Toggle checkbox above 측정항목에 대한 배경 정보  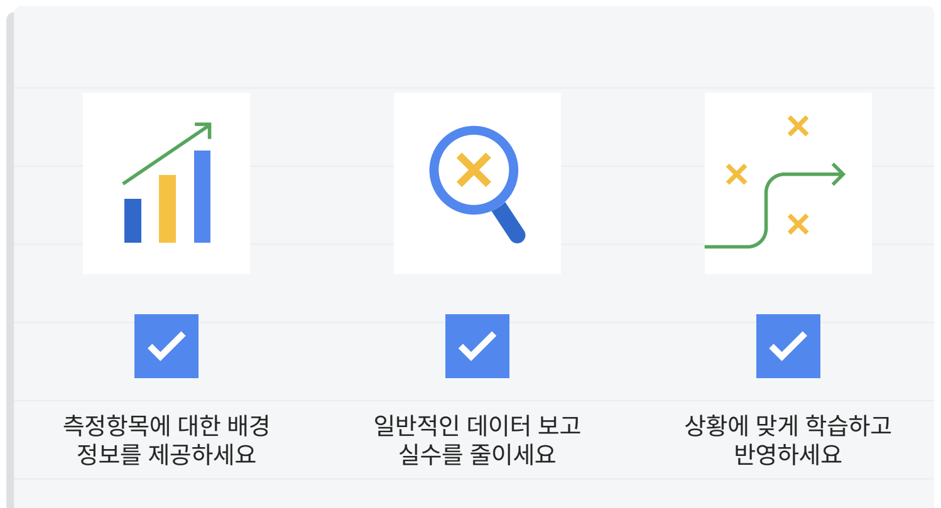(166, 346)
